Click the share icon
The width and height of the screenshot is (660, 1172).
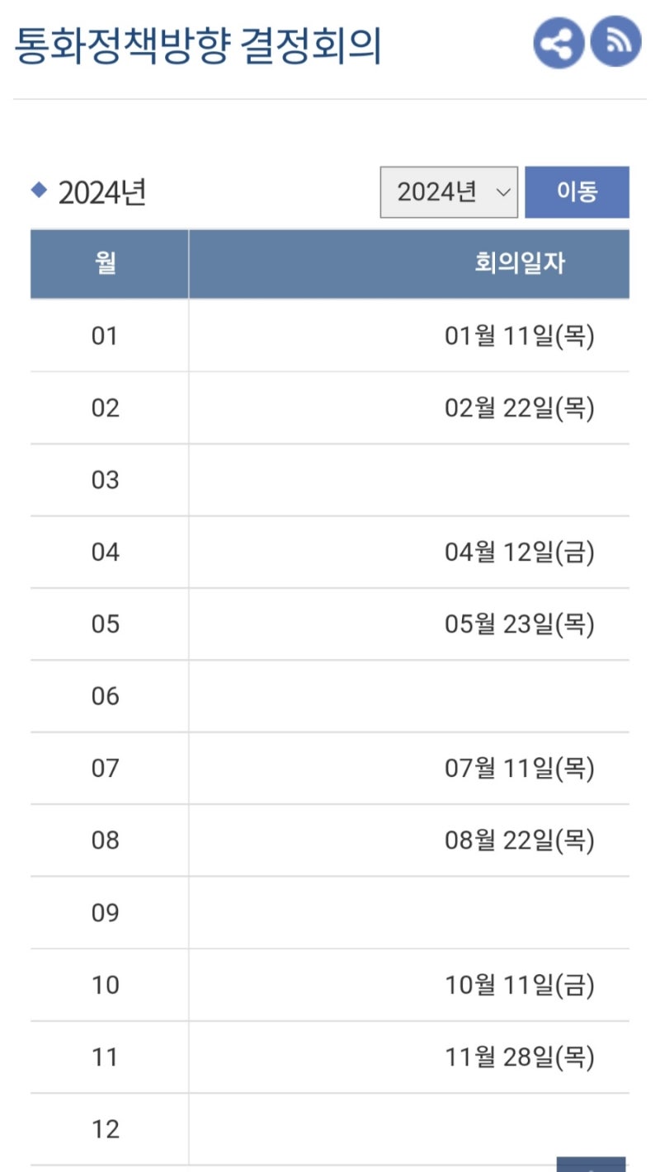tap(559, 42)
